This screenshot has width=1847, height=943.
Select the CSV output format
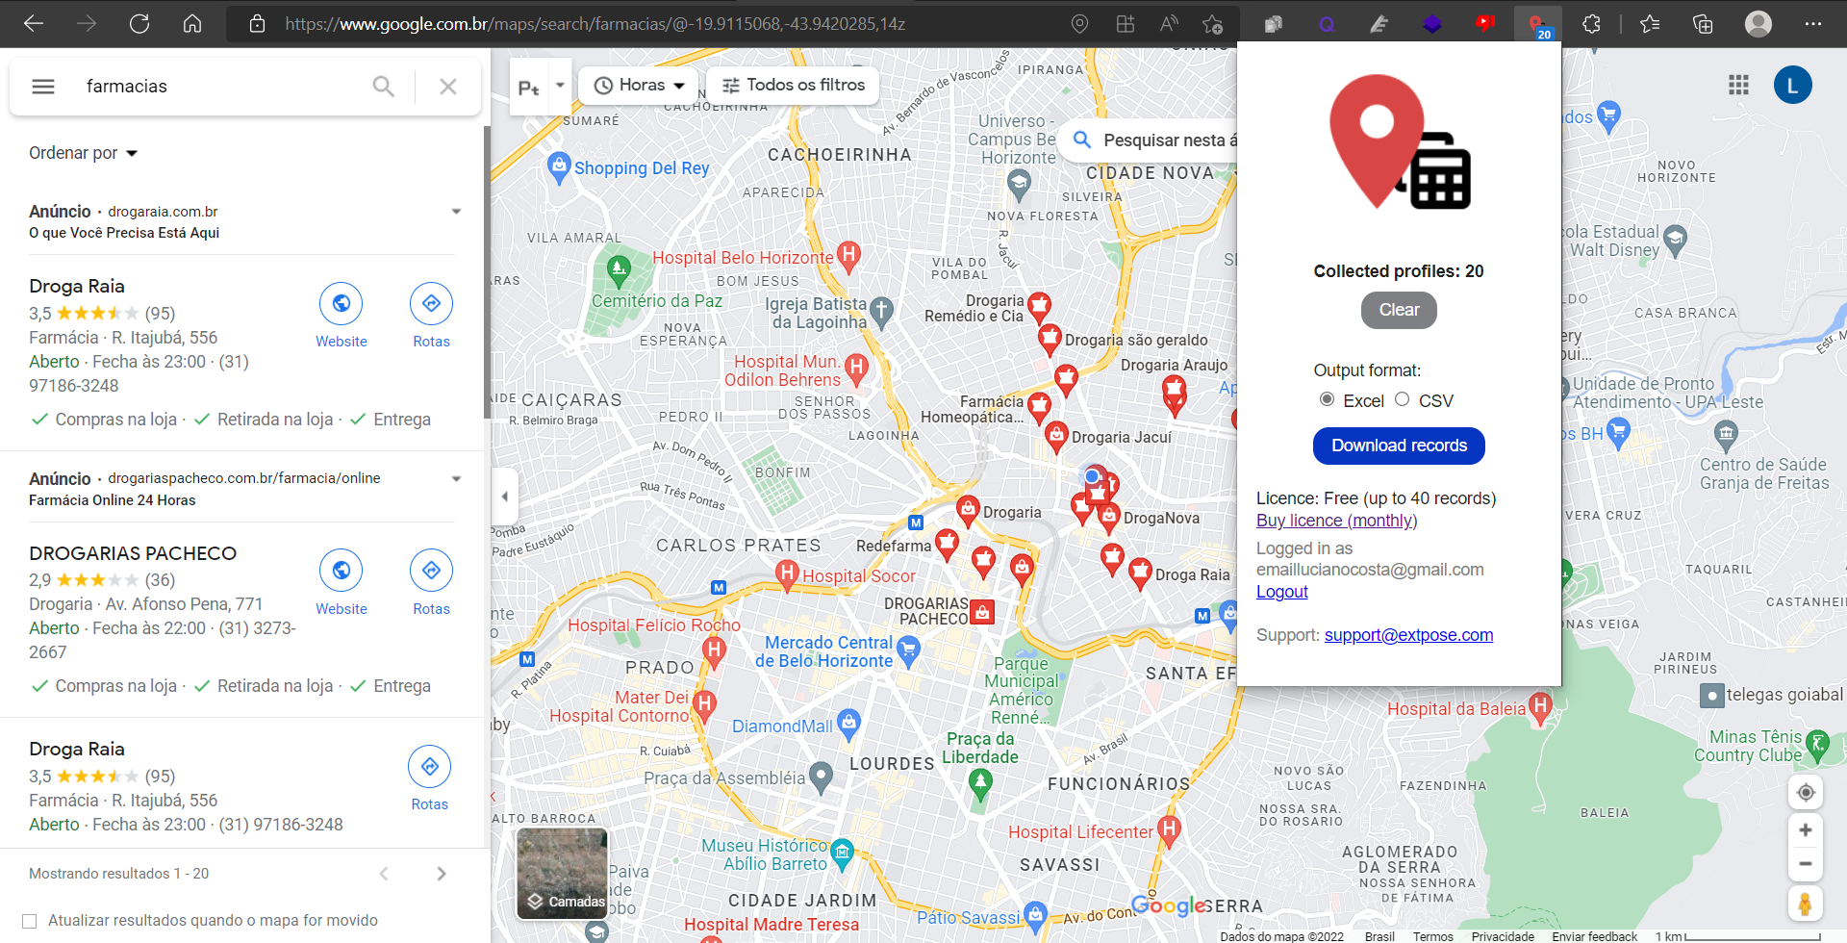point(1402,399)
